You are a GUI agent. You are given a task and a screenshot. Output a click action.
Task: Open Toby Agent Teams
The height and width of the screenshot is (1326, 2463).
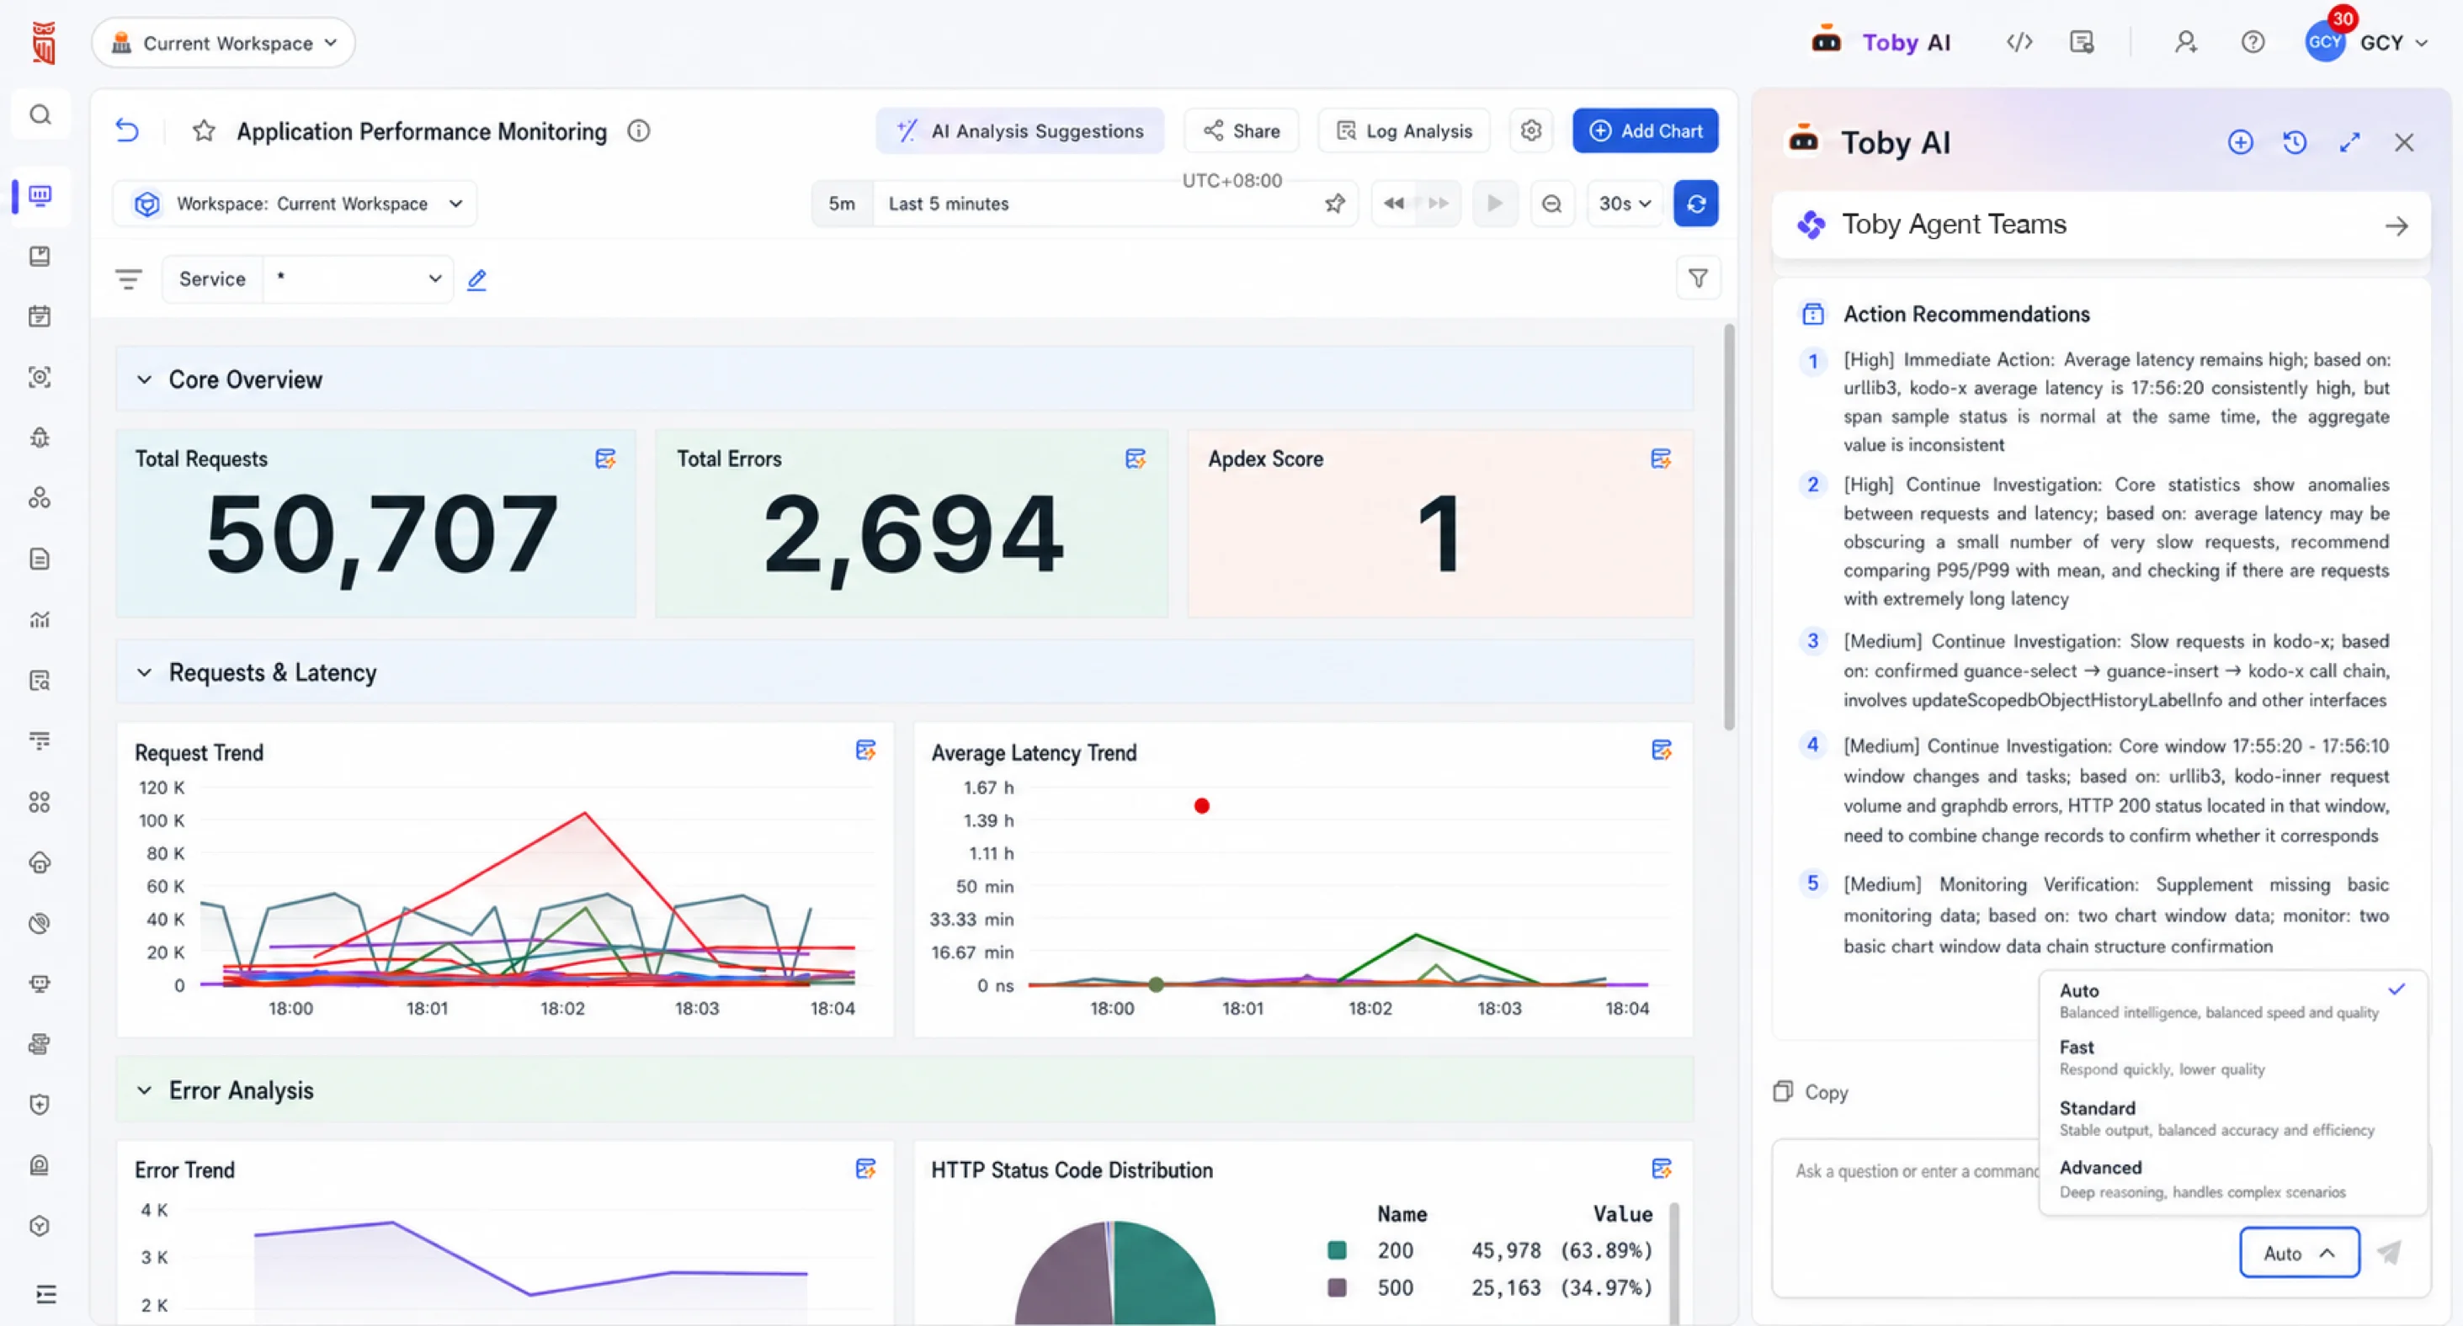(x=2101, y=225)
